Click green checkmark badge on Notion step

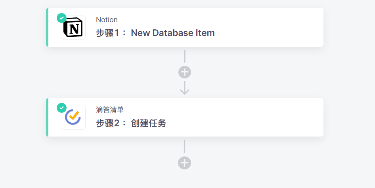point(61,18)
